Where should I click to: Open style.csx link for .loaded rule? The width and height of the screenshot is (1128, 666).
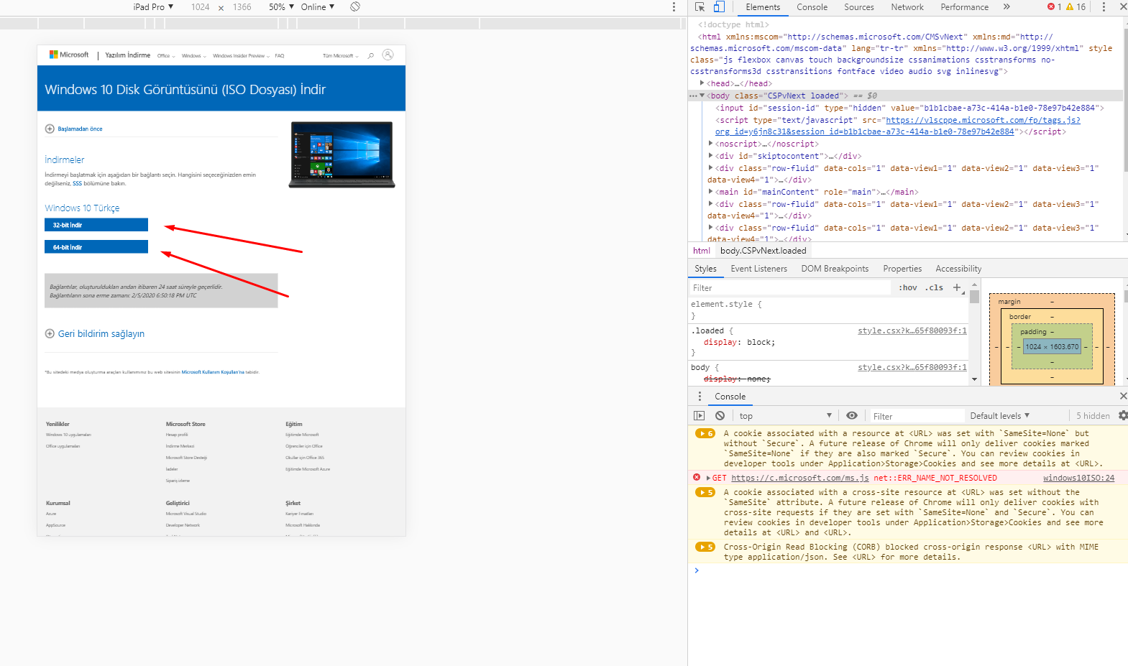pyautogui.click(x=912, y=330)
